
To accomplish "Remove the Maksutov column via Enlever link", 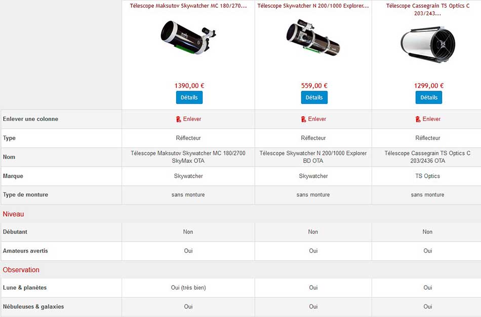I will (x=192, y=119).
